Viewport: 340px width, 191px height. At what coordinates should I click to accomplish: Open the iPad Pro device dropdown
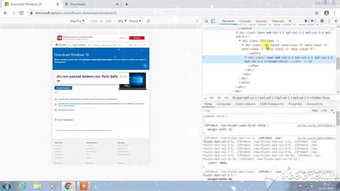tap(77, 21)
